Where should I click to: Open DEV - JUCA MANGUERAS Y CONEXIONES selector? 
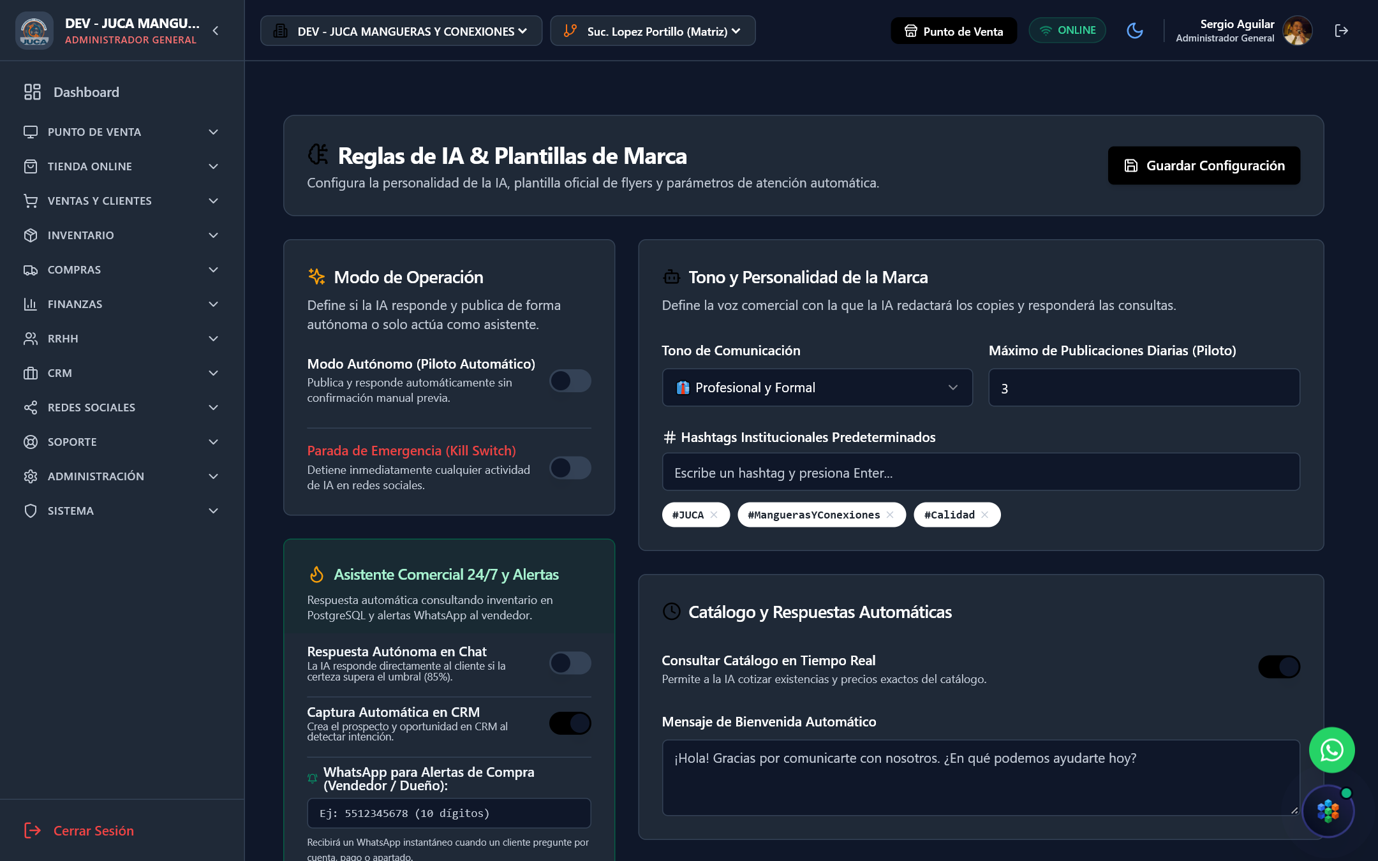(401, 31)
